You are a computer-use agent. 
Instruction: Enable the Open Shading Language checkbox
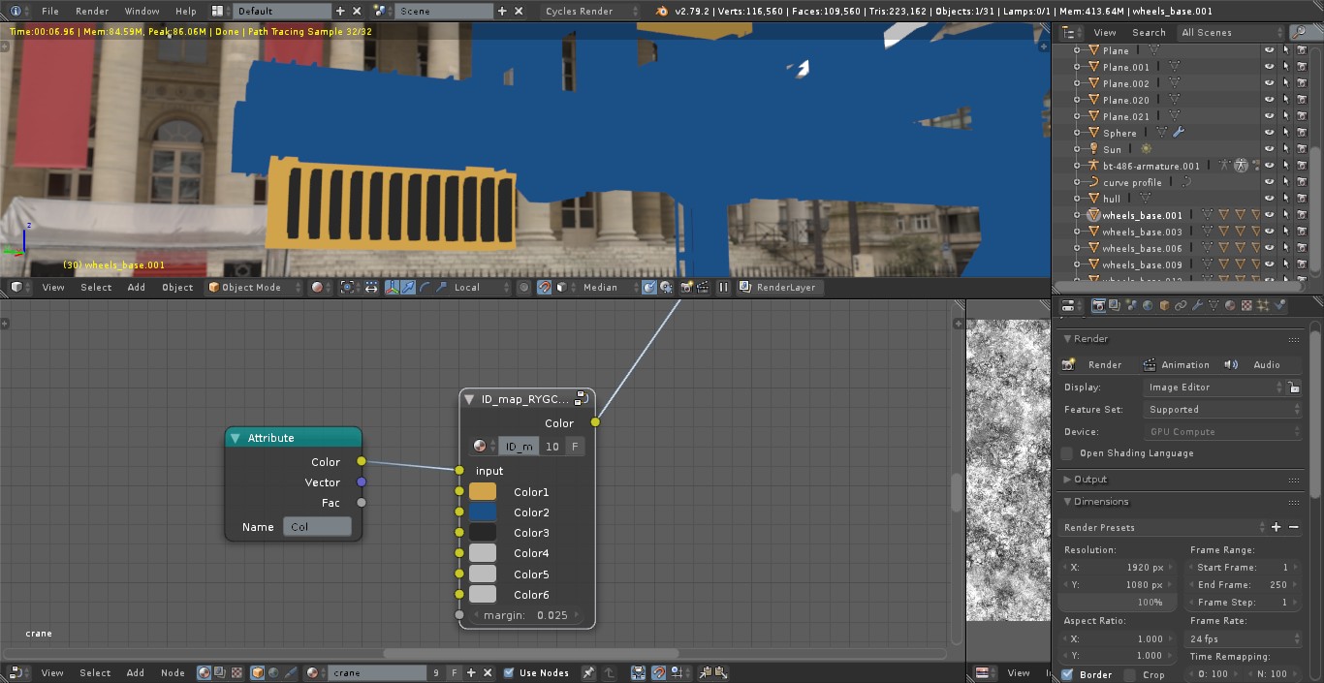click(x=1067, y=453)
